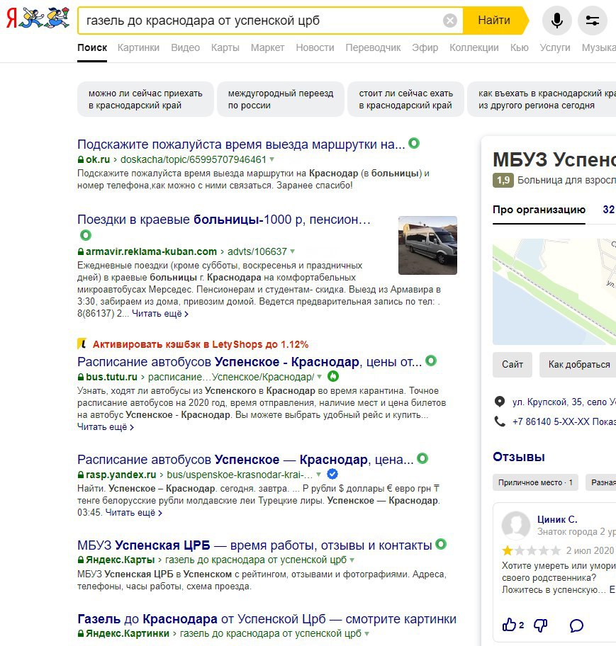Click the green circle under the Поездки в краевые больницы title
Image resolution: width=616 pixels, height=646 pixels.
click(86, 235)
